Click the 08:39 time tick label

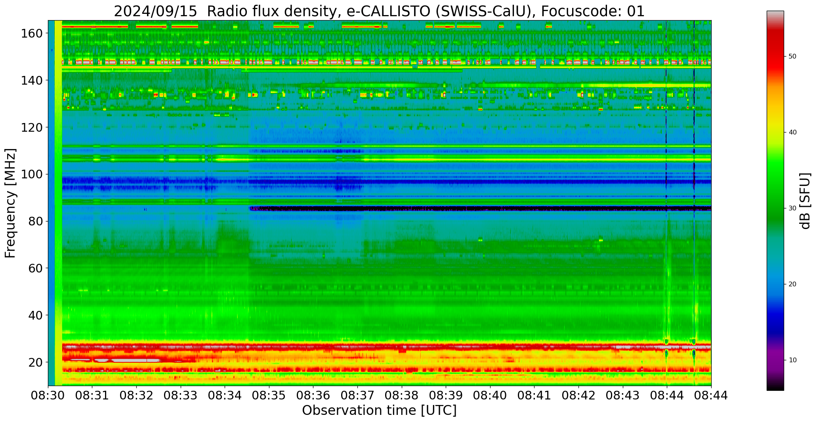(446, 396)
